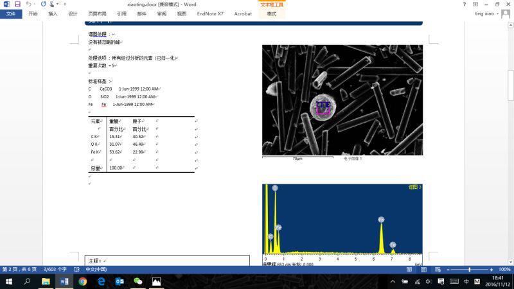
Task: Open Customize Quick Access Toolbar arrow
Action: (x=65, y=4)
